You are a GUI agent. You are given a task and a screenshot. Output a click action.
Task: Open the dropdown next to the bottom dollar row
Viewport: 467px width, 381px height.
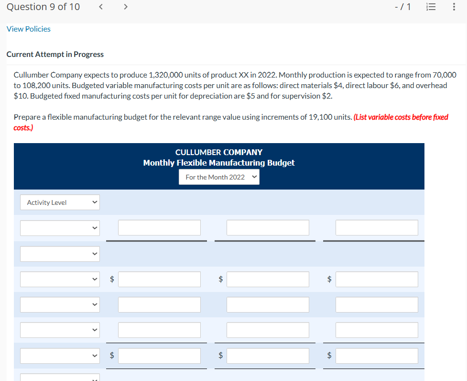60,355
